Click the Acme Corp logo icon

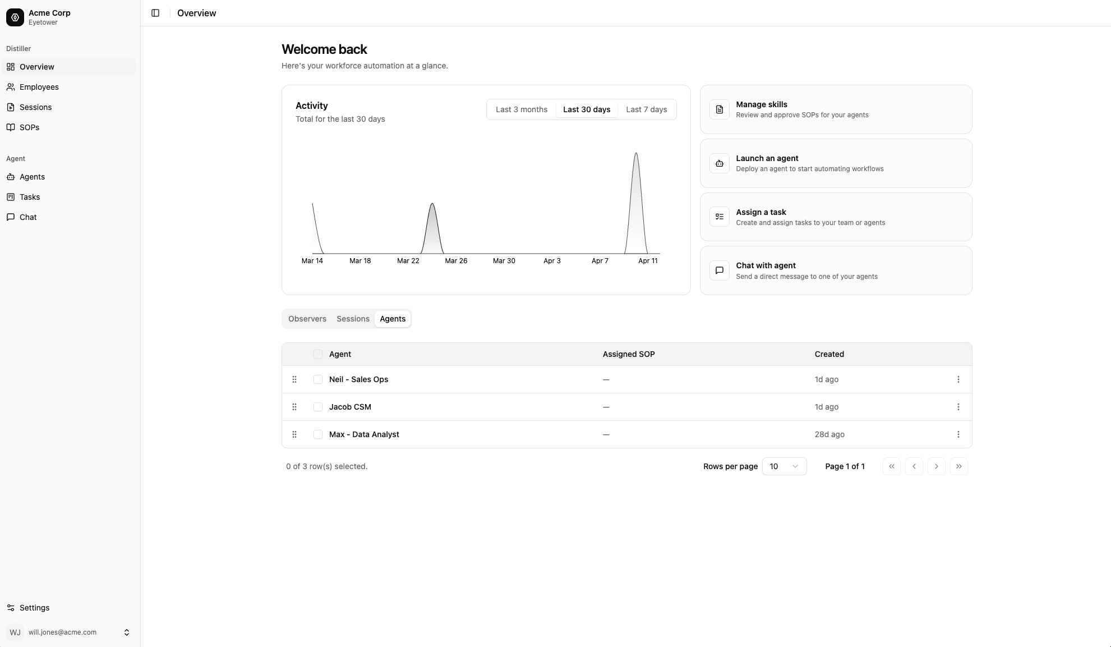click(15, 17)
